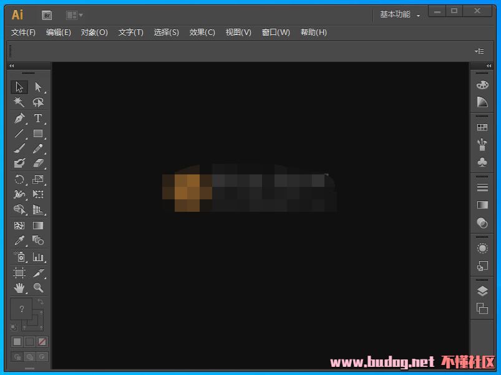Open the control bar options menu

pyautogui.click(x=479, y=51)
